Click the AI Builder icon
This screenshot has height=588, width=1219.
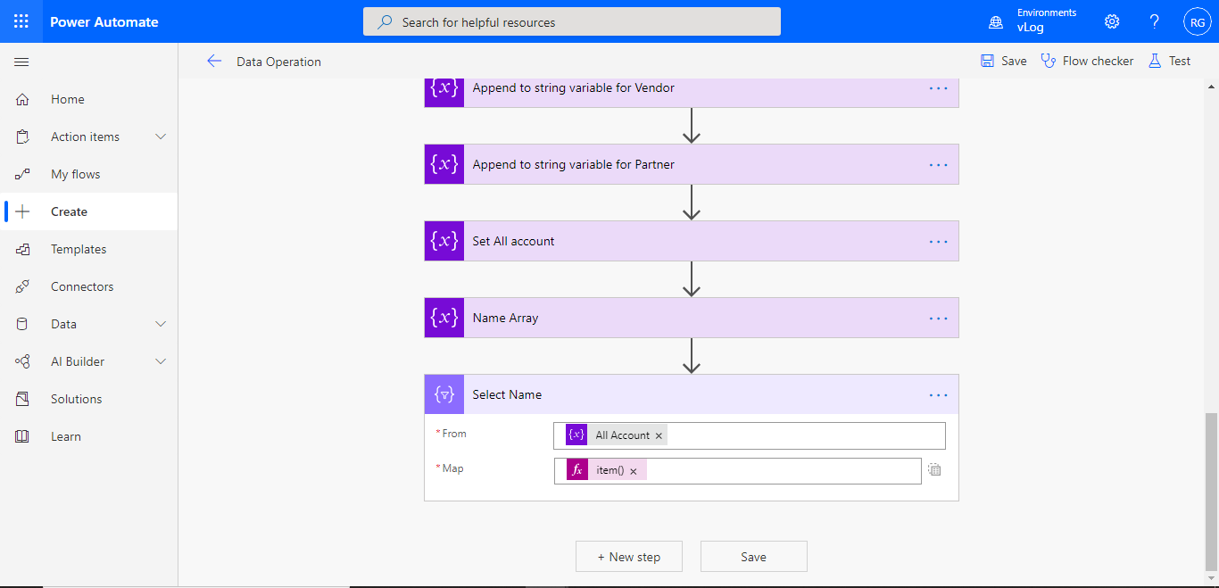point(22,361)
